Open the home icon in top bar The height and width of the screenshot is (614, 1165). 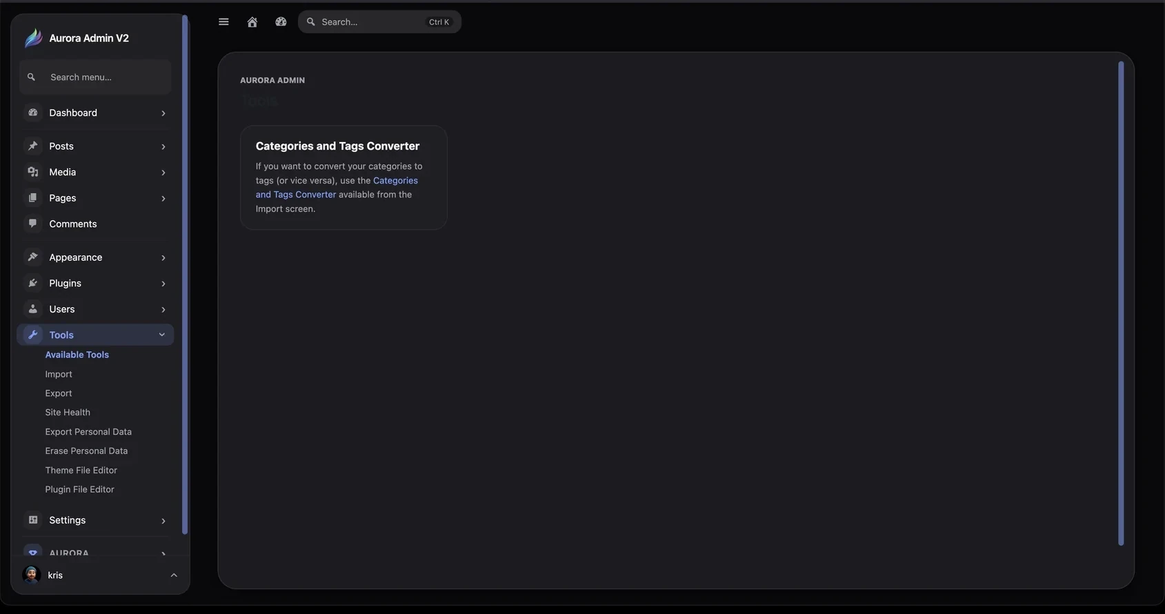(252, 22)
